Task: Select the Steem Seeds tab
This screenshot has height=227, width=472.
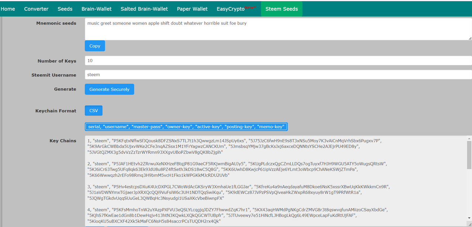Action: click(282, 9)
